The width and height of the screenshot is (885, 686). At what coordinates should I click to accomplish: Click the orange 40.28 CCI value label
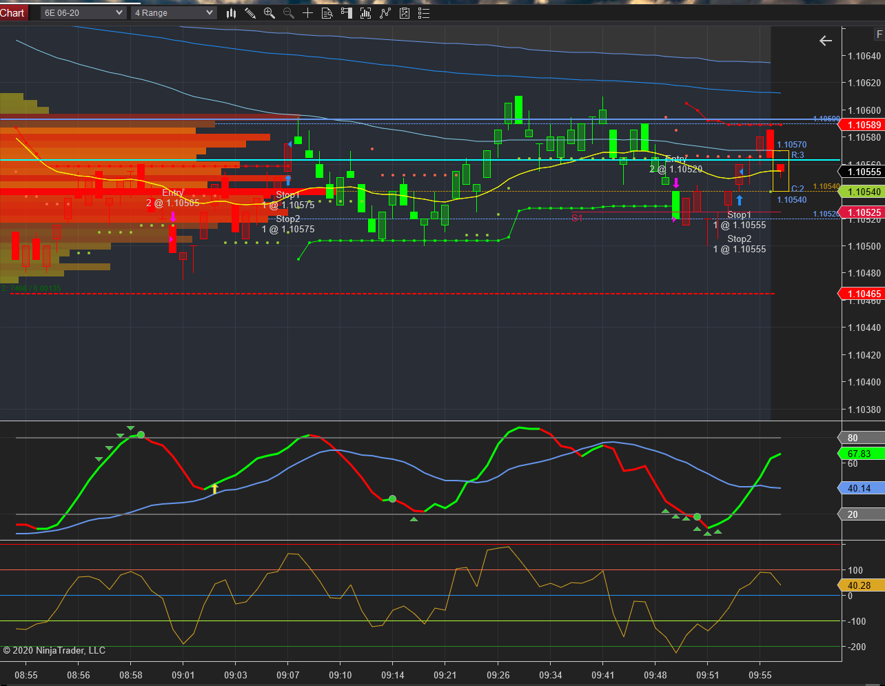click(x=862, y=585)
